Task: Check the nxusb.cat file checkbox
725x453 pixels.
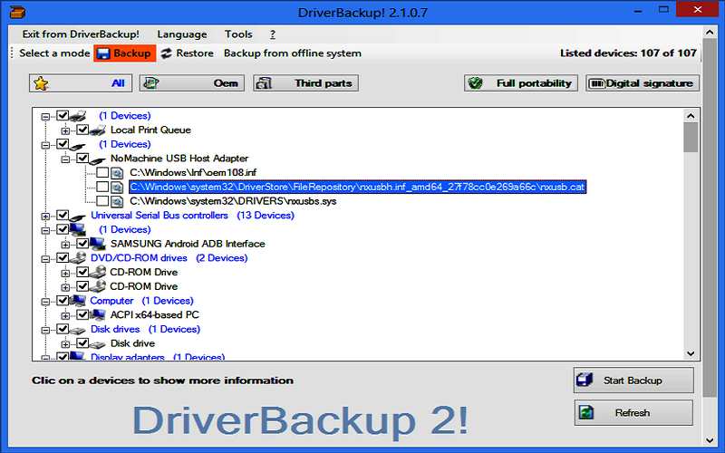Action: click(x=102, y=187)
